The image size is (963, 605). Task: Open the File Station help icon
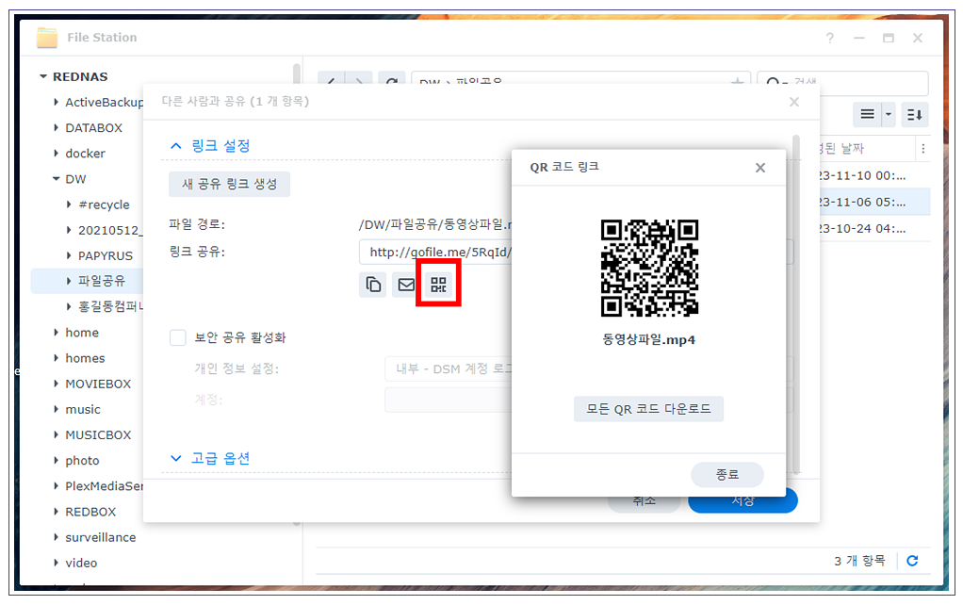point(830,38)
